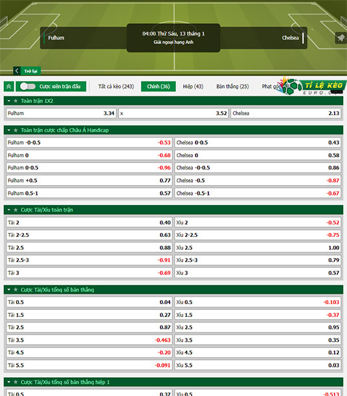Click the pin icon beside Chelsea
Image resolution: width=347 pixels, height=396 pixels.
pos(341,38)
